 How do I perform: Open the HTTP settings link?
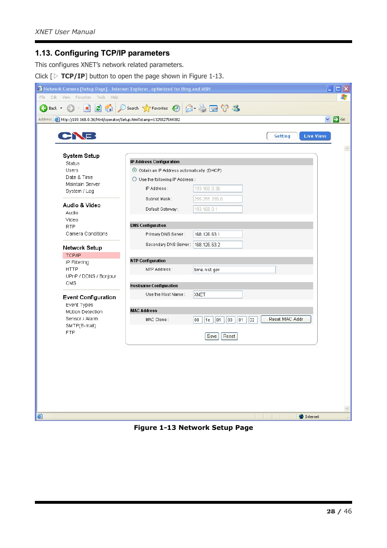72,269
